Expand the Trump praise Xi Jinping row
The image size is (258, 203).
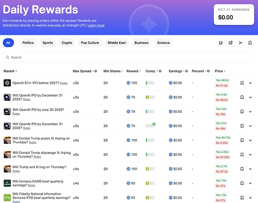click(250, 140)
